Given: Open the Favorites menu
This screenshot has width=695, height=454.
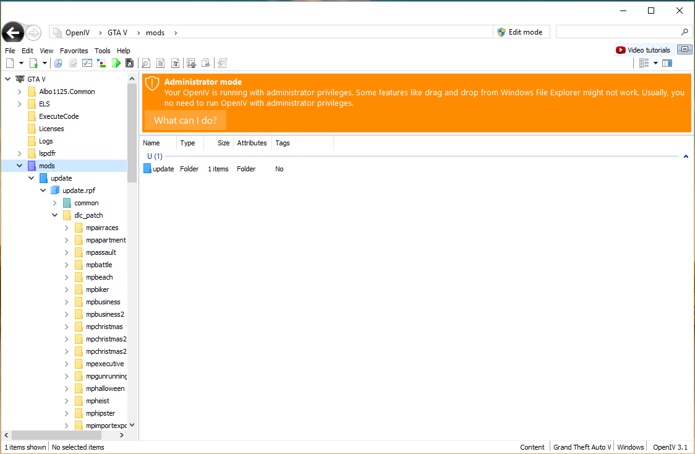Looking at the screenshot, I should tap(74, 51).
